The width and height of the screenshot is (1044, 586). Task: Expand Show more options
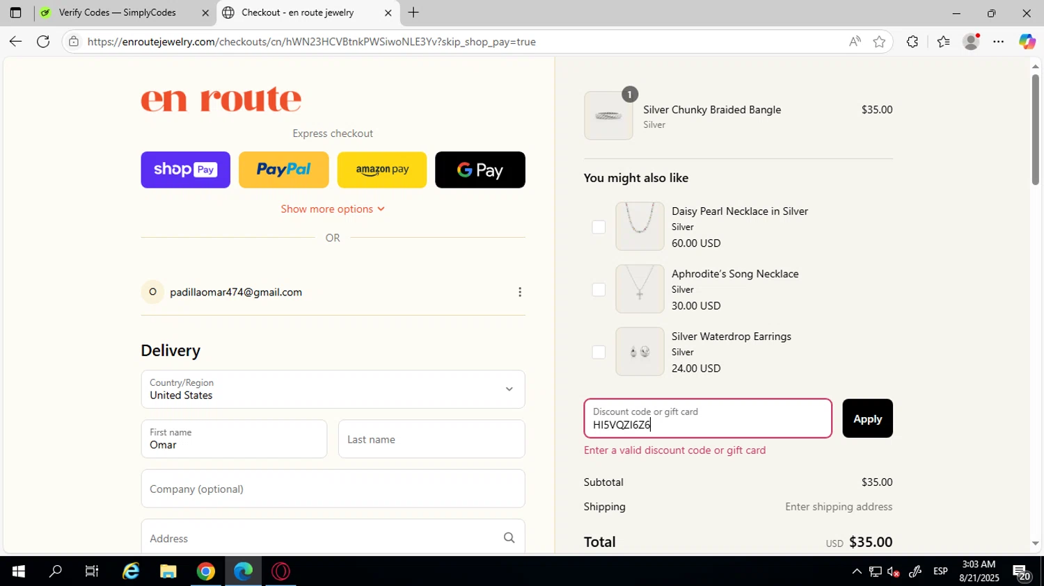coord(333,209)
